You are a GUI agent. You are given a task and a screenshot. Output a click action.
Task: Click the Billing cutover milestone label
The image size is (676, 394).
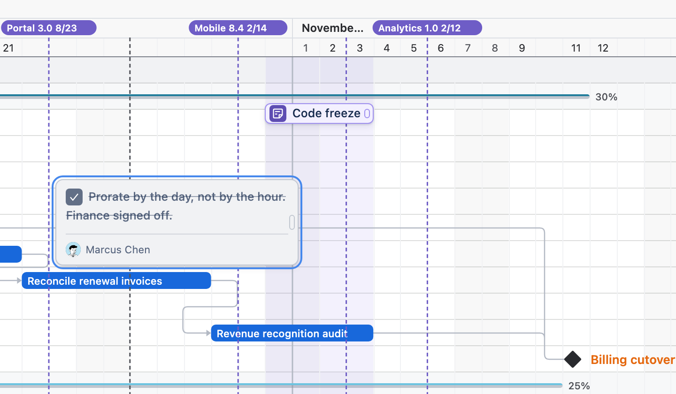tap(633, 360)
